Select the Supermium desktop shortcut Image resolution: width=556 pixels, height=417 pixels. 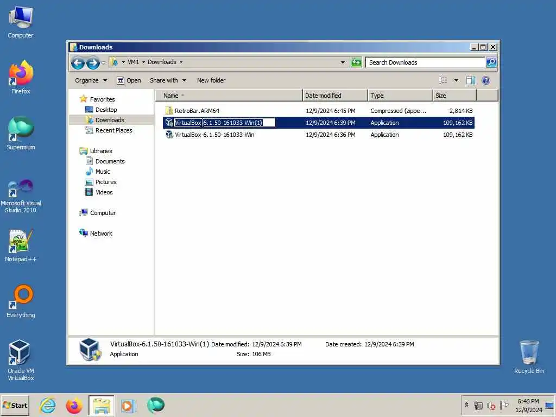pyautogui.click(x=21, y=134)
